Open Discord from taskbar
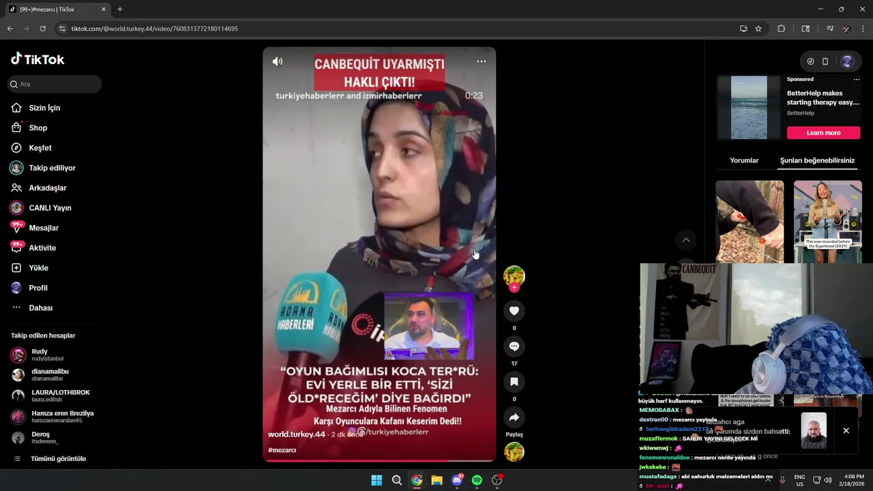Viewport: 873px width, 491px height. coord(457,480)
